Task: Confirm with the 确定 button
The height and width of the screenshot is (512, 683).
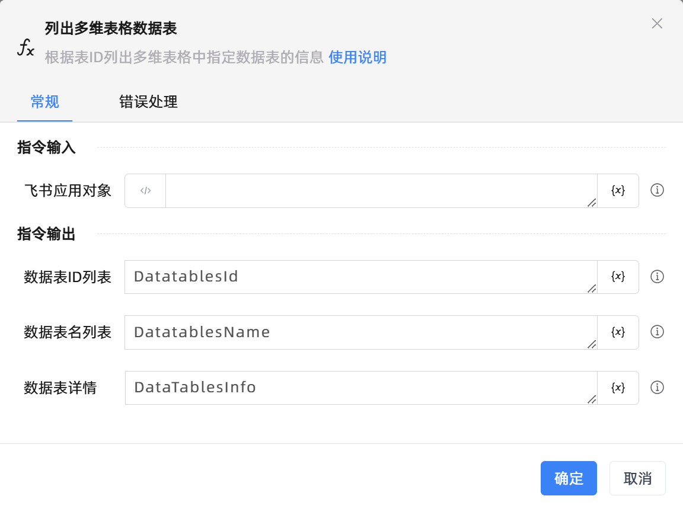Action: coord(569,478)
